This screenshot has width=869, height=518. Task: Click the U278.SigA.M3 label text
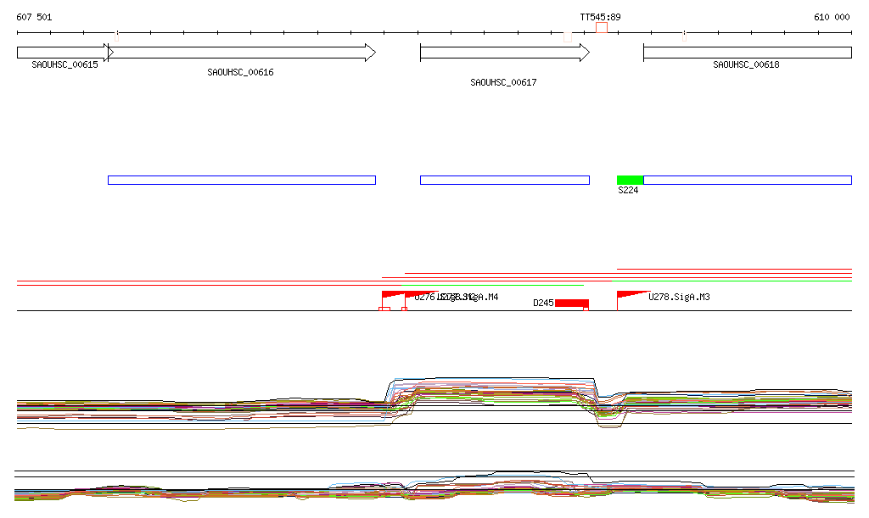tap(679, 297)
